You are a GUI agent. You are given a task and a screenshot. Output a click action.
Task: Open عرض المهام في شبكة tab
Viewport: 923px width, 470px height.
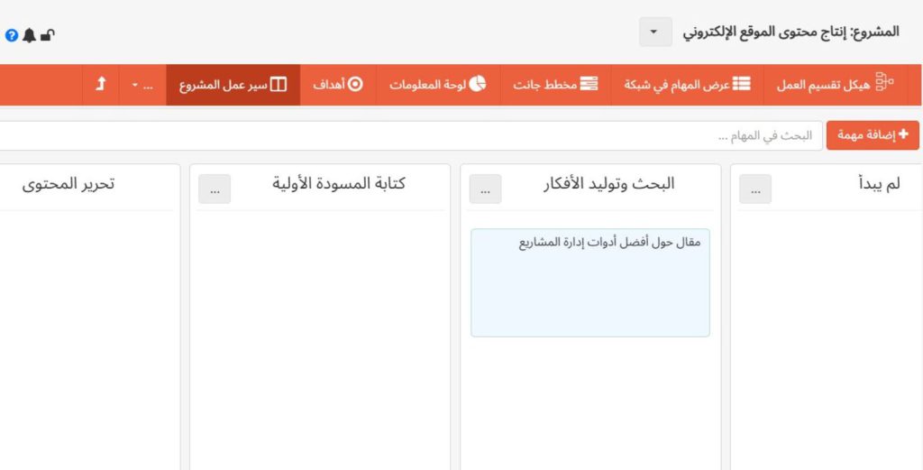pos(687,85)
